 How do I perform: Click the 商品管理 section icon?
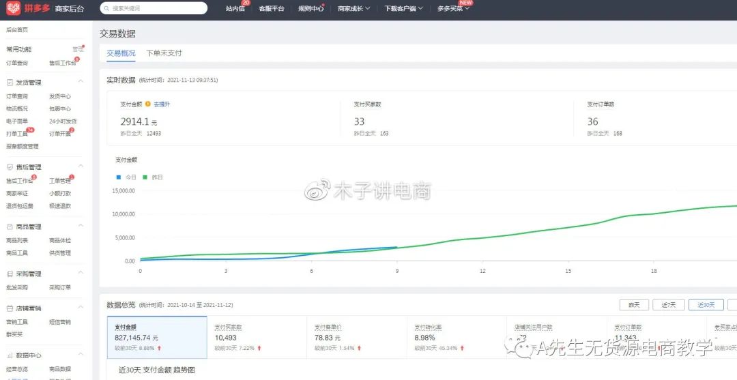pos(10,227)
